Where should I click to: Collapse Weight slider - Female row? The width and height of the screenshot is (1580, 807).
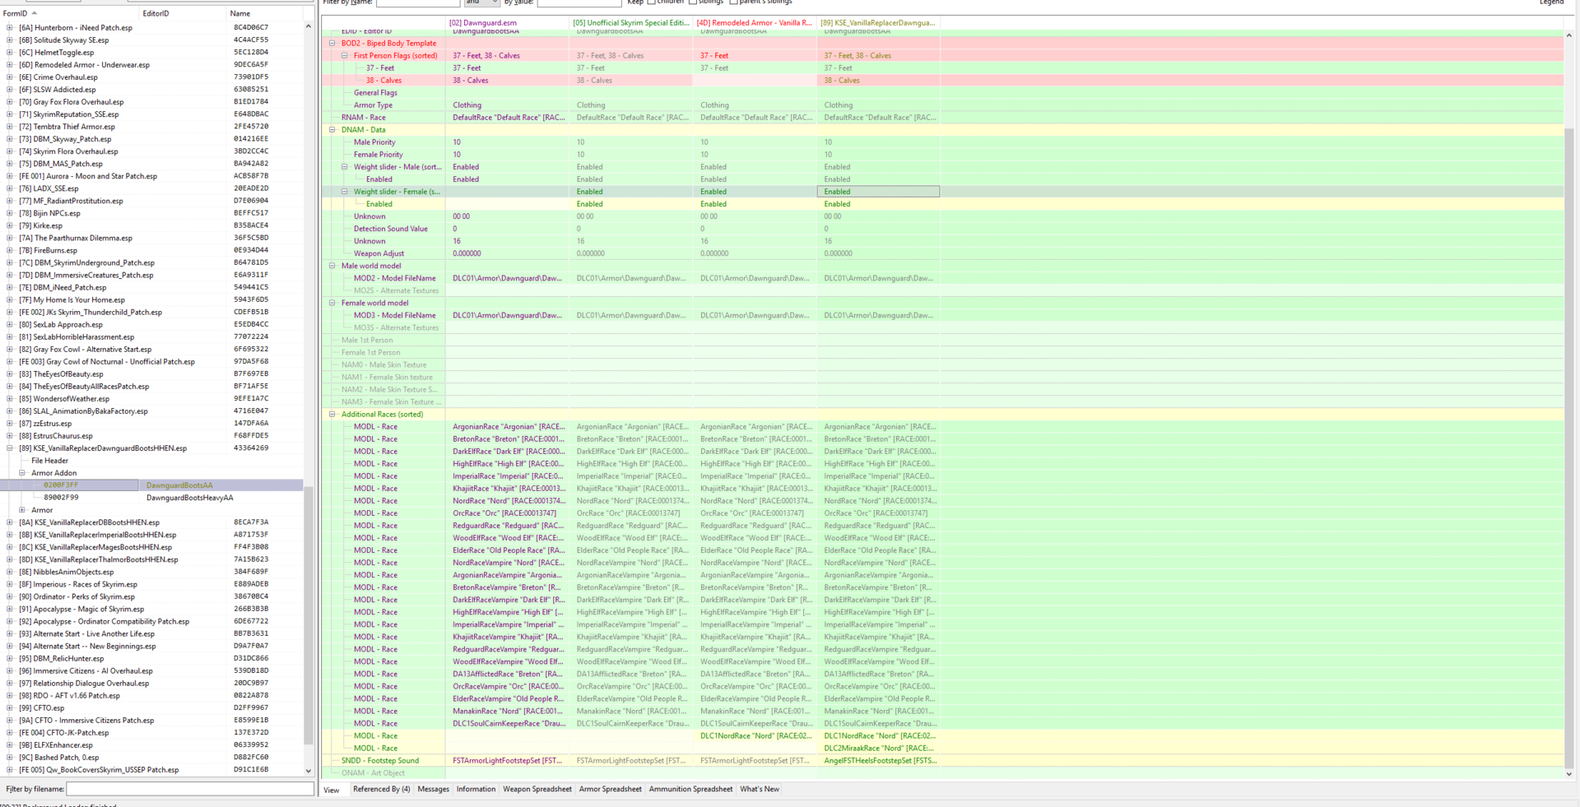(x=345, y=191)
